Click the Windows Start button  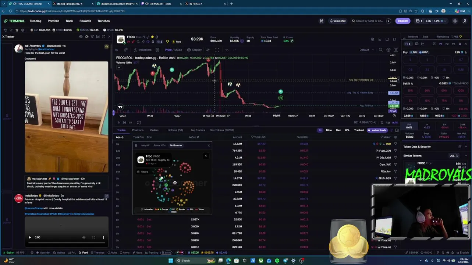pyautogui.click(x=171, y=261)
